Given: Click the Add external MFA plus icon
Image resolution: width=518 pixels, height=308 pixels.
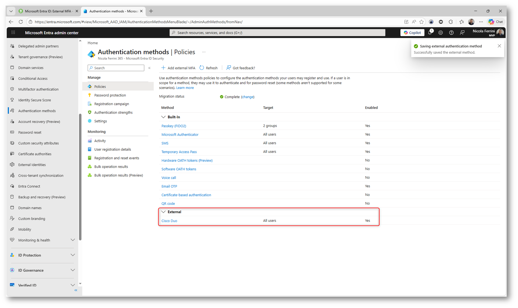Looking at the screenshot, I should point(163,68).
